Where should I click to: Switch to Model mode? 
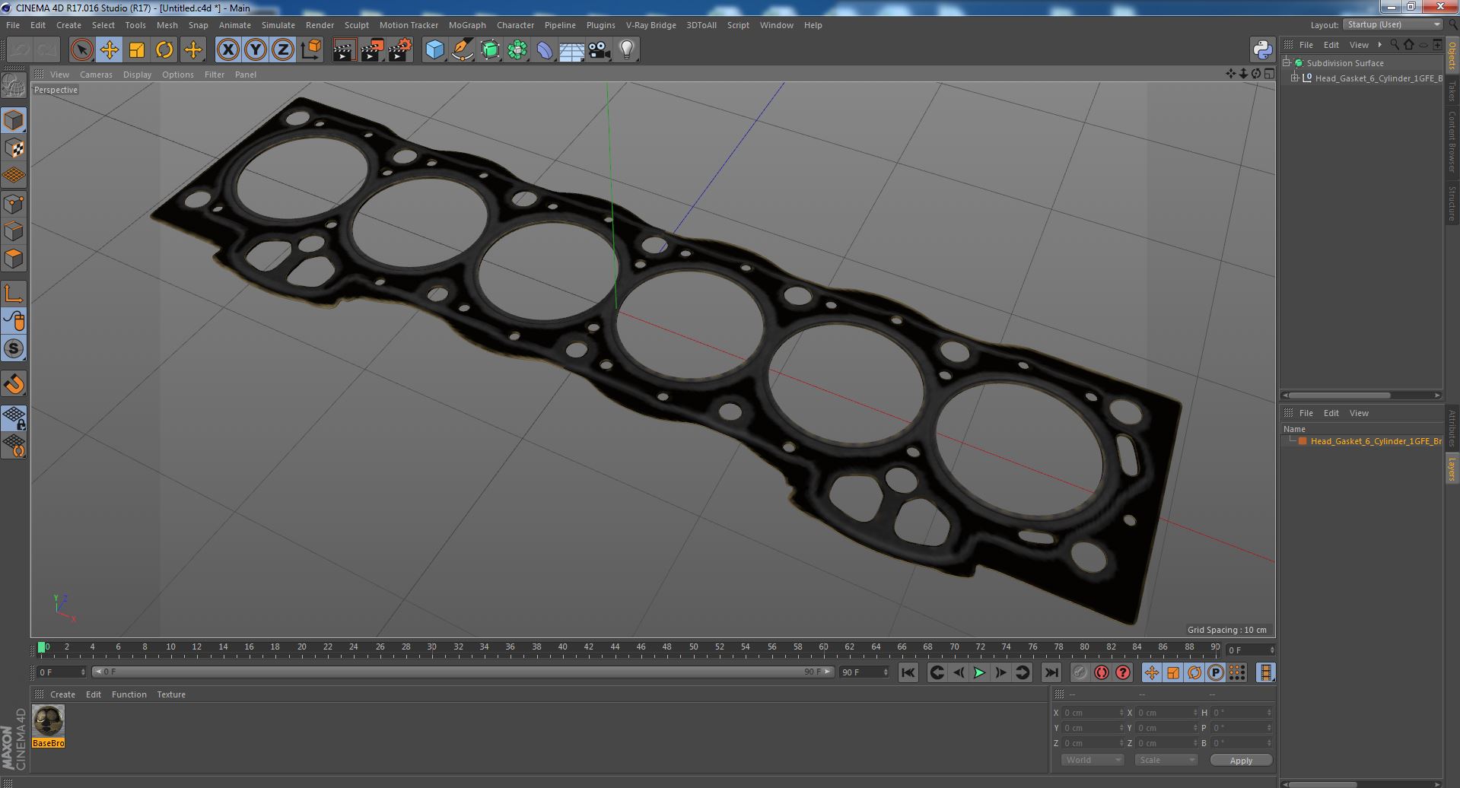point(14,120)
